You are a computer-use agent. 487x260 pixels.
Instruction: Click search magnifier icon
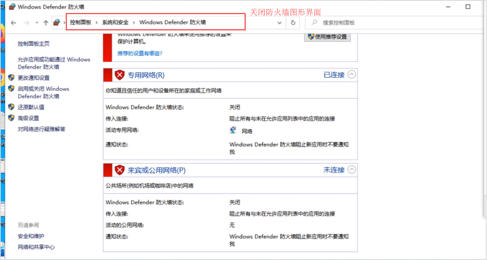[x=315, y=23]
